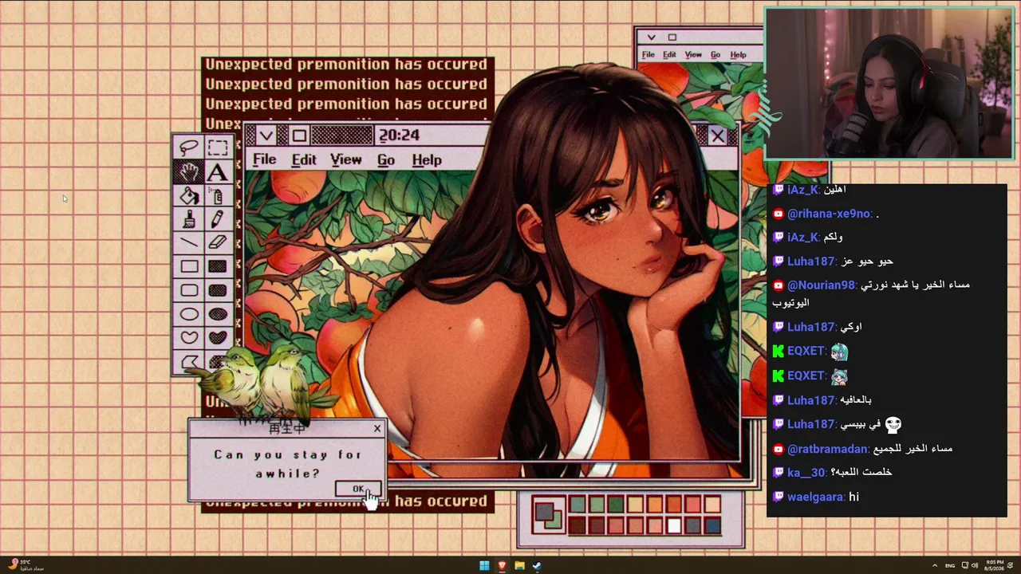
Task: Open Go menu in the background window
Action: tap(715, 54)
